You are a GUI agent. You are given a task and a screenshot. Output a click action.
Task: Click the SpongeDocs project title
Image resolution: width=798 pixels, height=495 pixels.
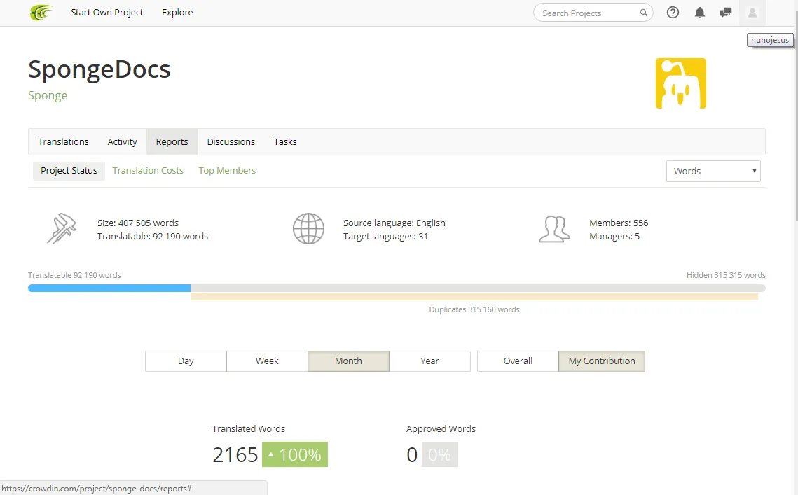99,69
